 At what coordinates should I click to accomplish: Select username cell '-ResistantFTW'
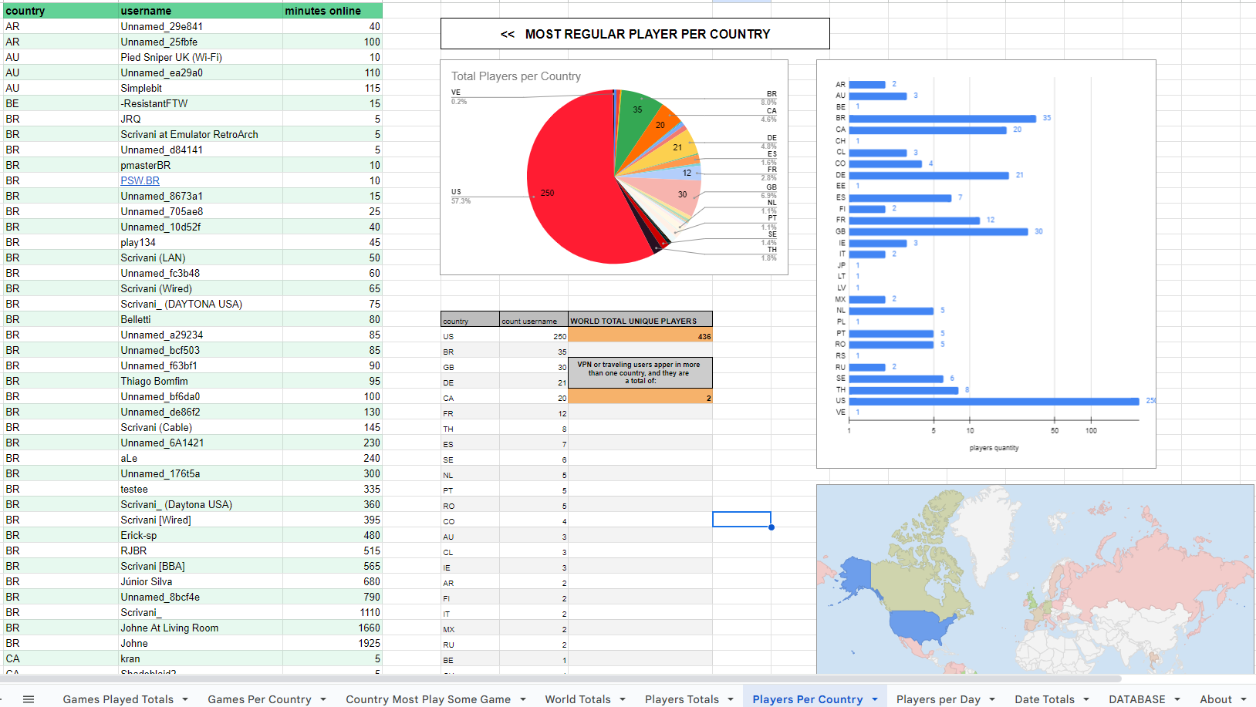[201, 103]
